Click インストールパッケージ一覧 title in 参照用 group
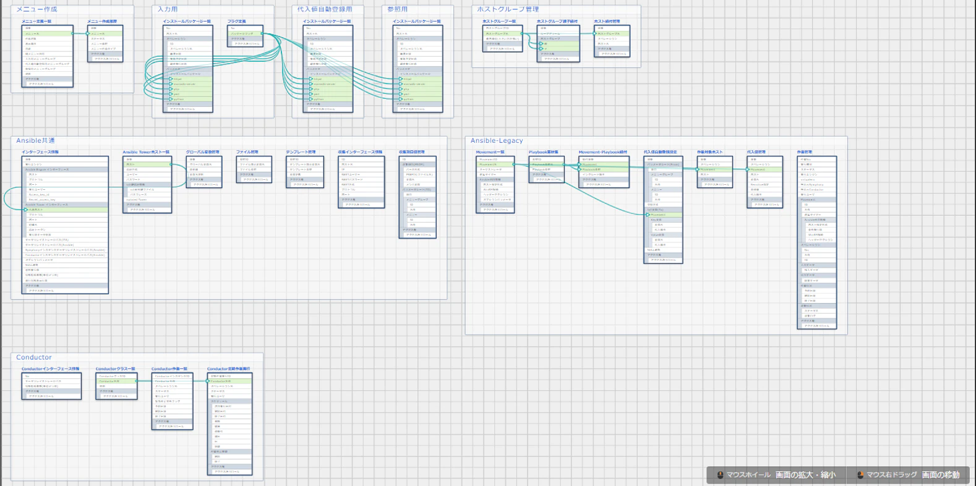The height and width of the screenshot is (486, 976). [417, 22]
